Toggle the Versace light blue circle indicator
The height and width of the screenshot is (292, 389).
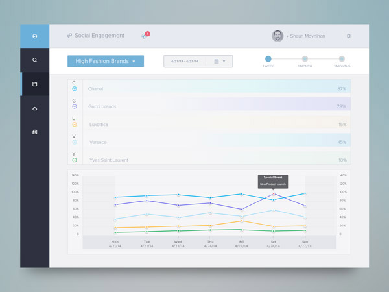tap(75, 142)
